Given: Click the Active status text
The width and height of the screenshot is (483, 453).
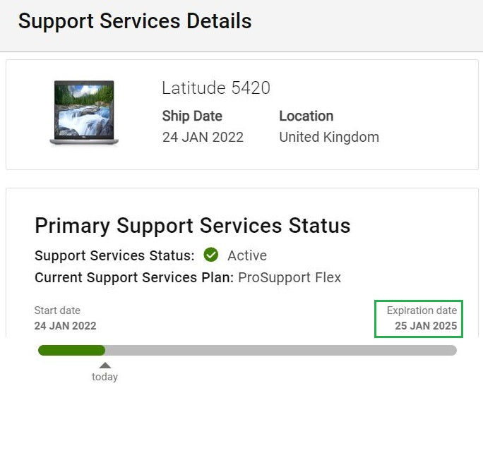Looking at the screenshot, I should [247, 255].
